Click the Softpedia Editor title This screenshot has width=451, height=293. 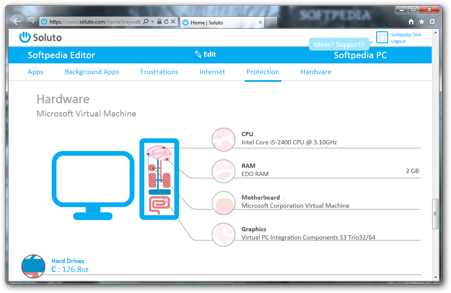pos(61,55)
